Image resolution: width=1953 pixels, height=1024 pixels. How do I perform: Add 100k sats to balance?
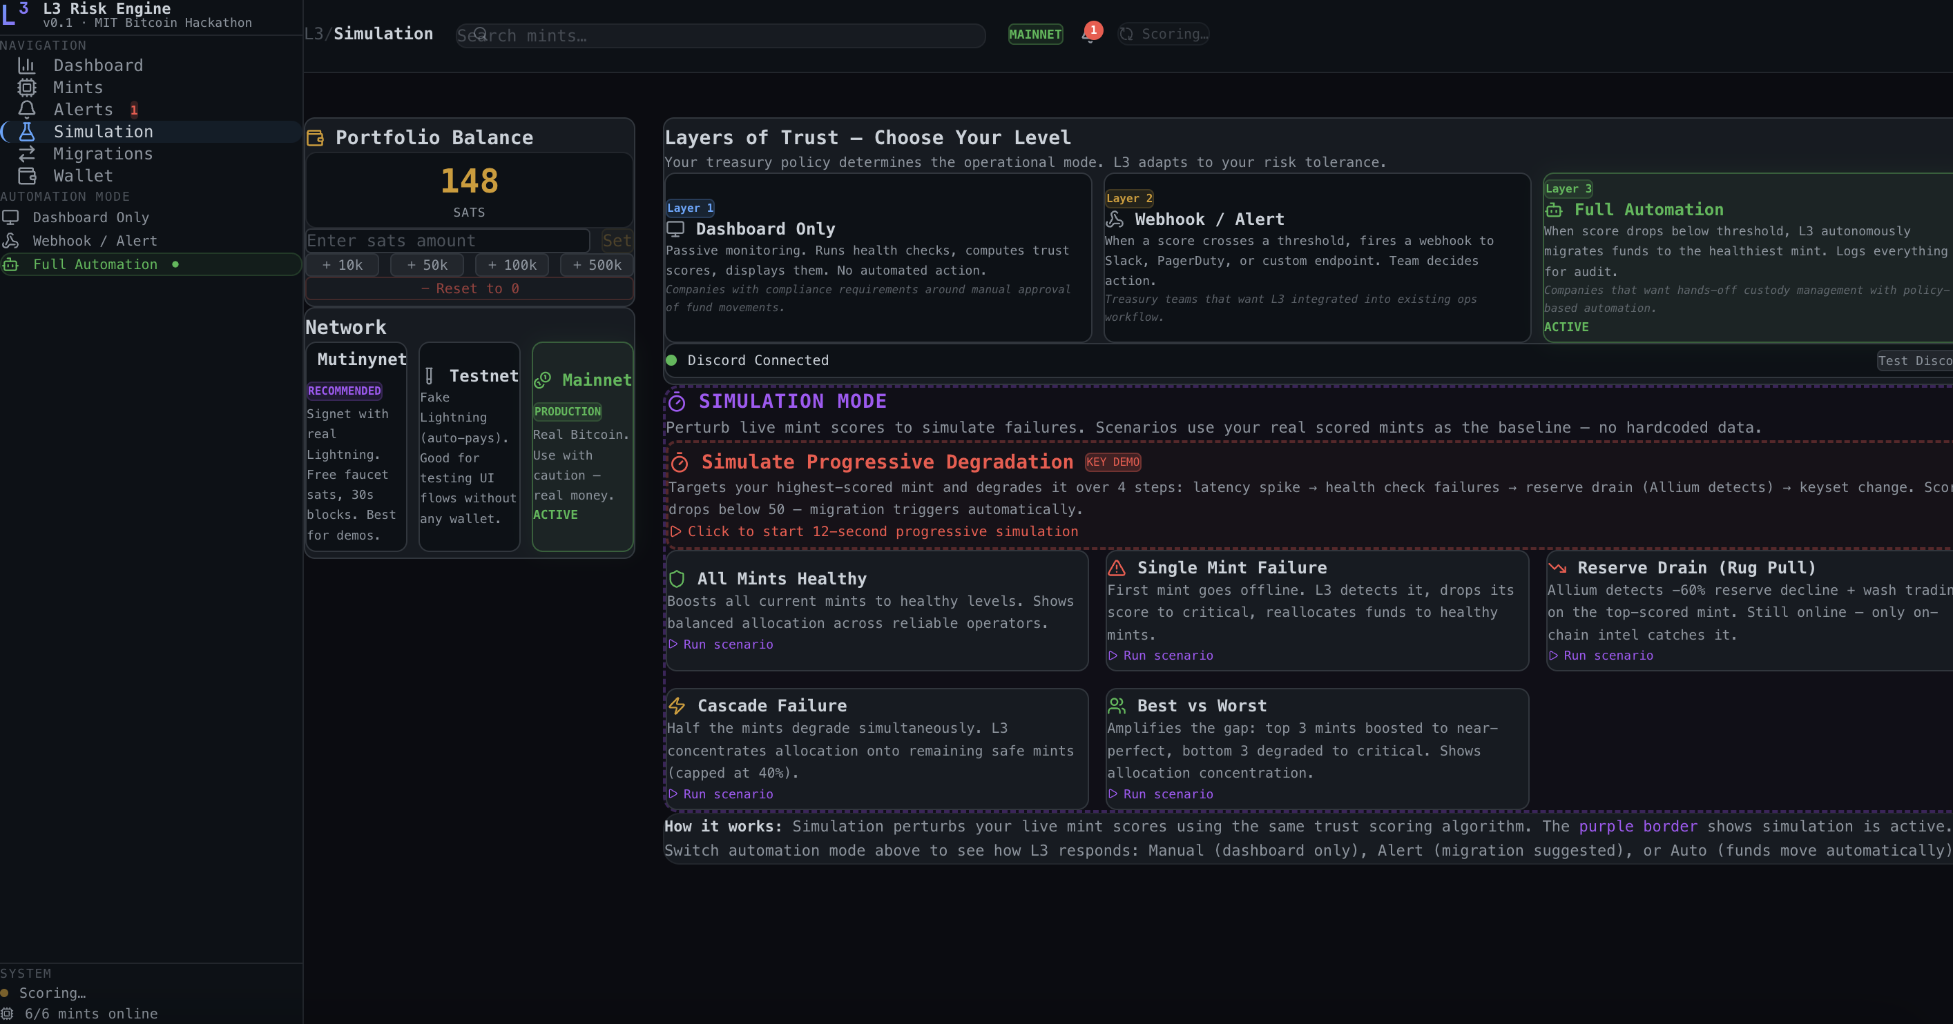[512, 266]
